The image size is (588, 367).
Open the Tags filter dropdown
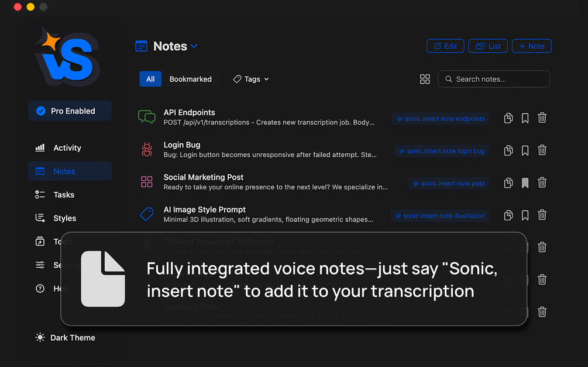pyautogui.click(x=251, y=79)
